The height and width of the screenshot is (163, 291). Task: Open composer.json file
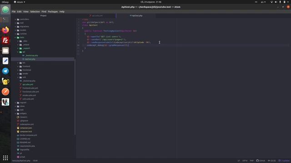tap(26, 128)
